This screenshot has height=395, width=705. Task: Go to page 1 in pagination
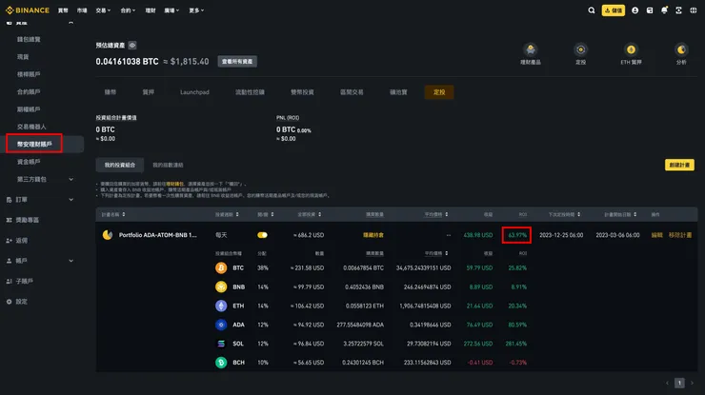[x=679, y=383]
